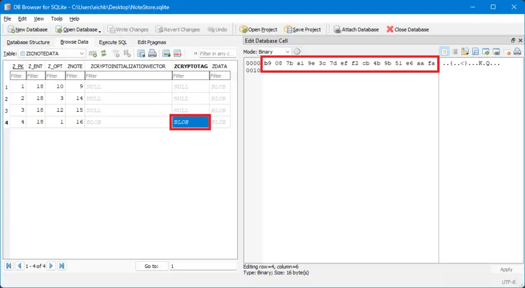
Task: Expand Open Database dropdown arrow
Action: tap(100, 31)
